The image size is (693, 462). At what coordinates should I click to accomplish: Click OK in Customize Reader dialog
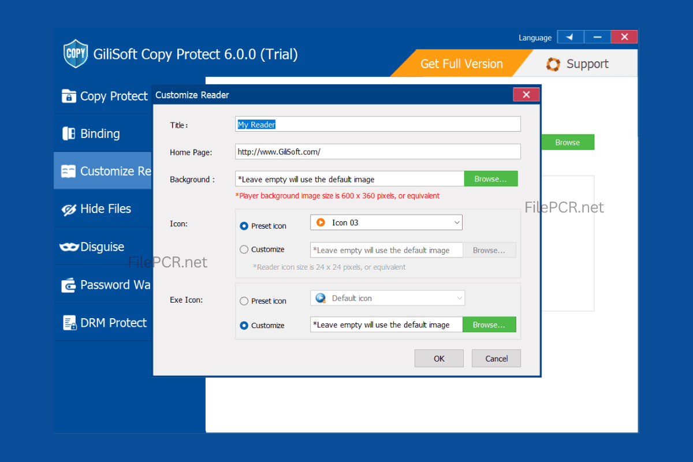439,359
